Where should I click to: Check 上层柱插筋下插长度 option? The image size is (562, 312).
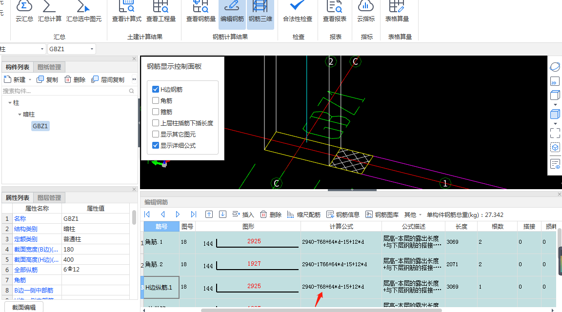156,123
